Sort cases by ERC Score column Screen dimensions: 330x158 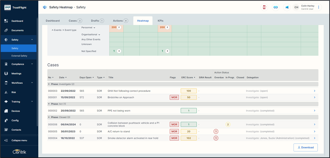tap(188, 77)
